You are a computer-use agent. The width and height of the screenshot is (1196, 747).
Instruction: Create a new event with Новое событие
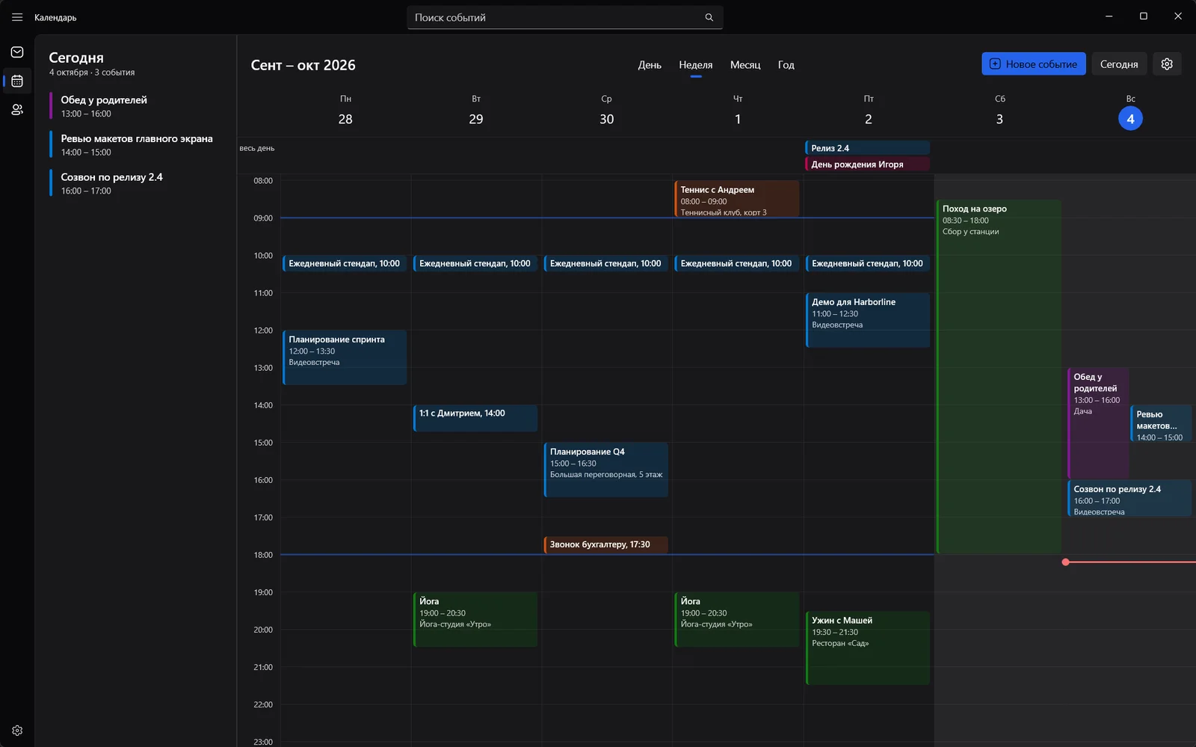pyautogui.click(x=1033, y=64)
